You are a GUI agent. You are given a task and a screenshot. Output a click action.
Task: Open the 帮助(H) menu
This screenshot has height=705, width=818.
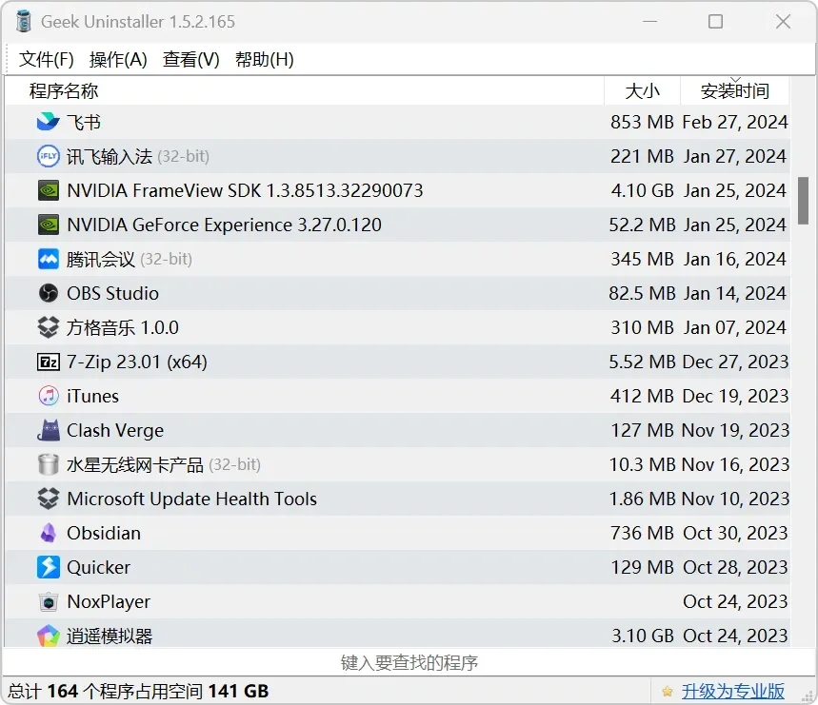point(264,59)
